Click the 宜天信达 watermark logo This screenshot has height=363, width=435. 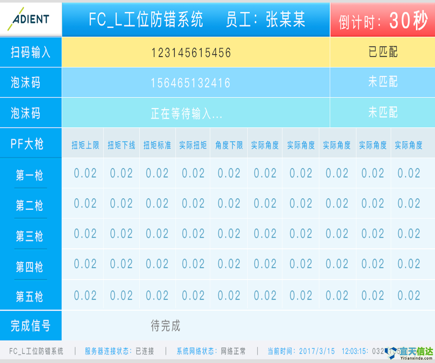click(410, 352)
